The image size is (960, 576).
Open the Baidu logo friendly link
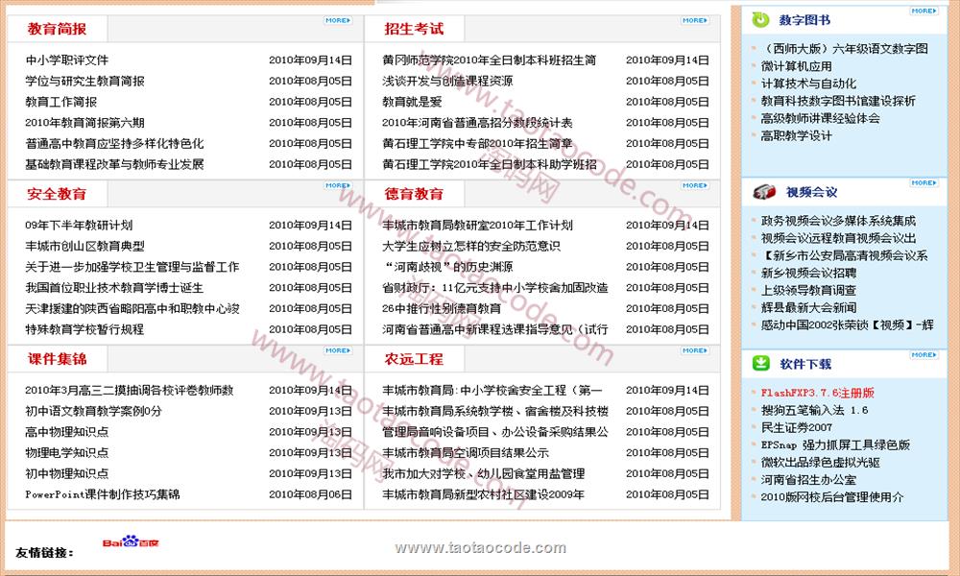122,544
